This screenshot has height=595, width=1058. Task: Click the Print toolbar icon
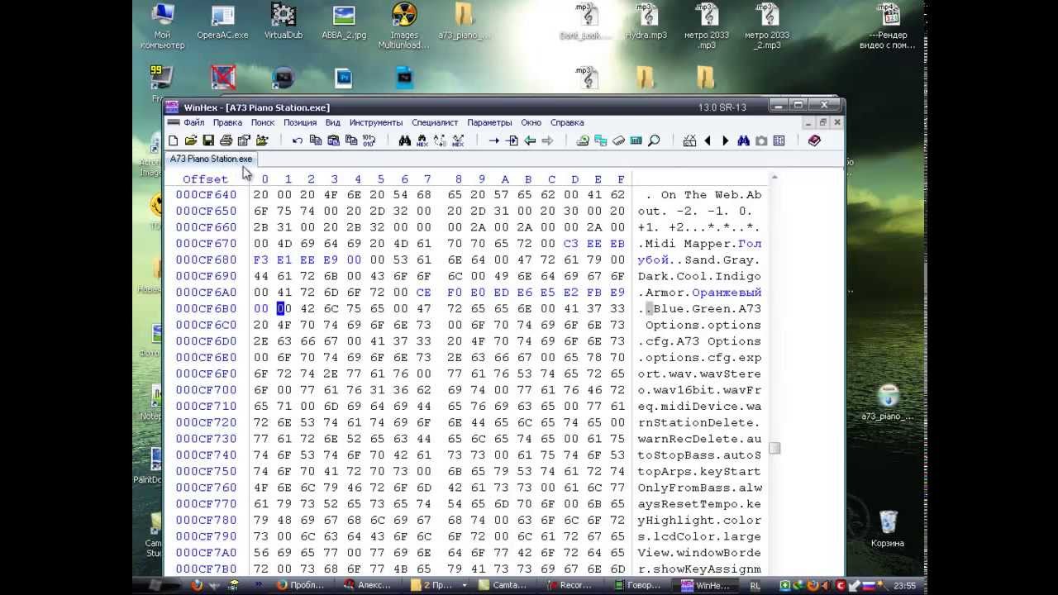tap(226, 140)
